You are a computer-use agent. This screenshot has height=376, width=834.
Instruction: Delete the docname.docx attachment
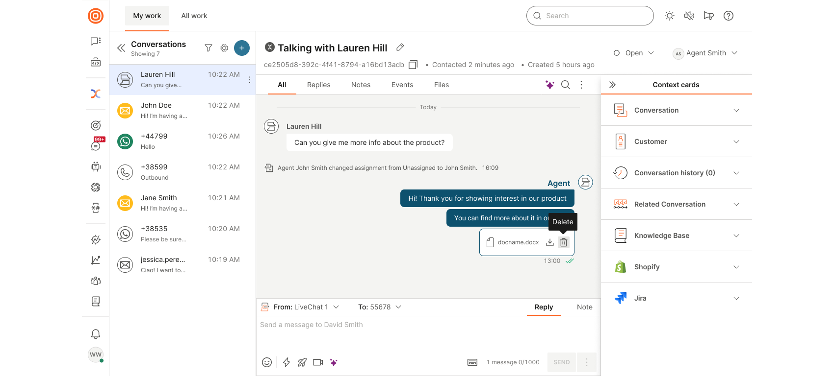click(x=564, y=242)
